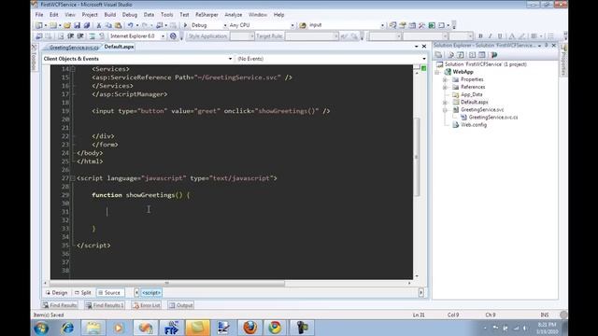
Task: Click the Undo arrow icon
Action: (131, 25)
